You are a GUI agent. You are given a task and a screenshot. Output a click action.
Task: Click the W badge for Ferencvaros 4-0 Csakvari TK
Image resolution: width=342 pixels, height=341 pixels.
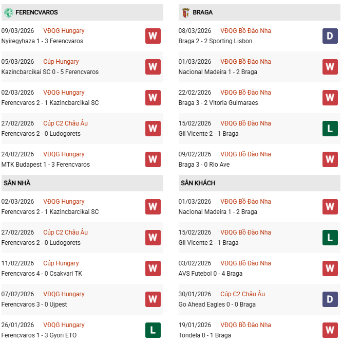coord(153,268)
